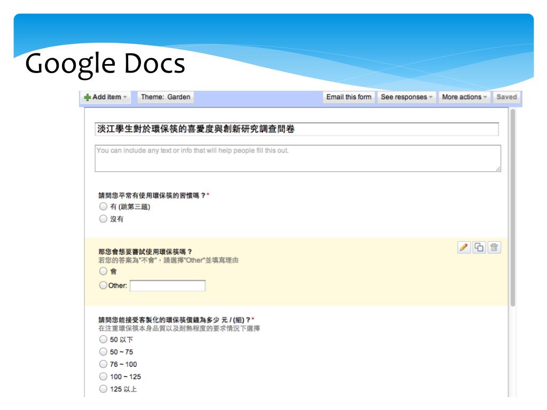Screen dimensions: 547x410
Task: Click the Other text input box
Action: pyautogui.click(x=167, y=286)
